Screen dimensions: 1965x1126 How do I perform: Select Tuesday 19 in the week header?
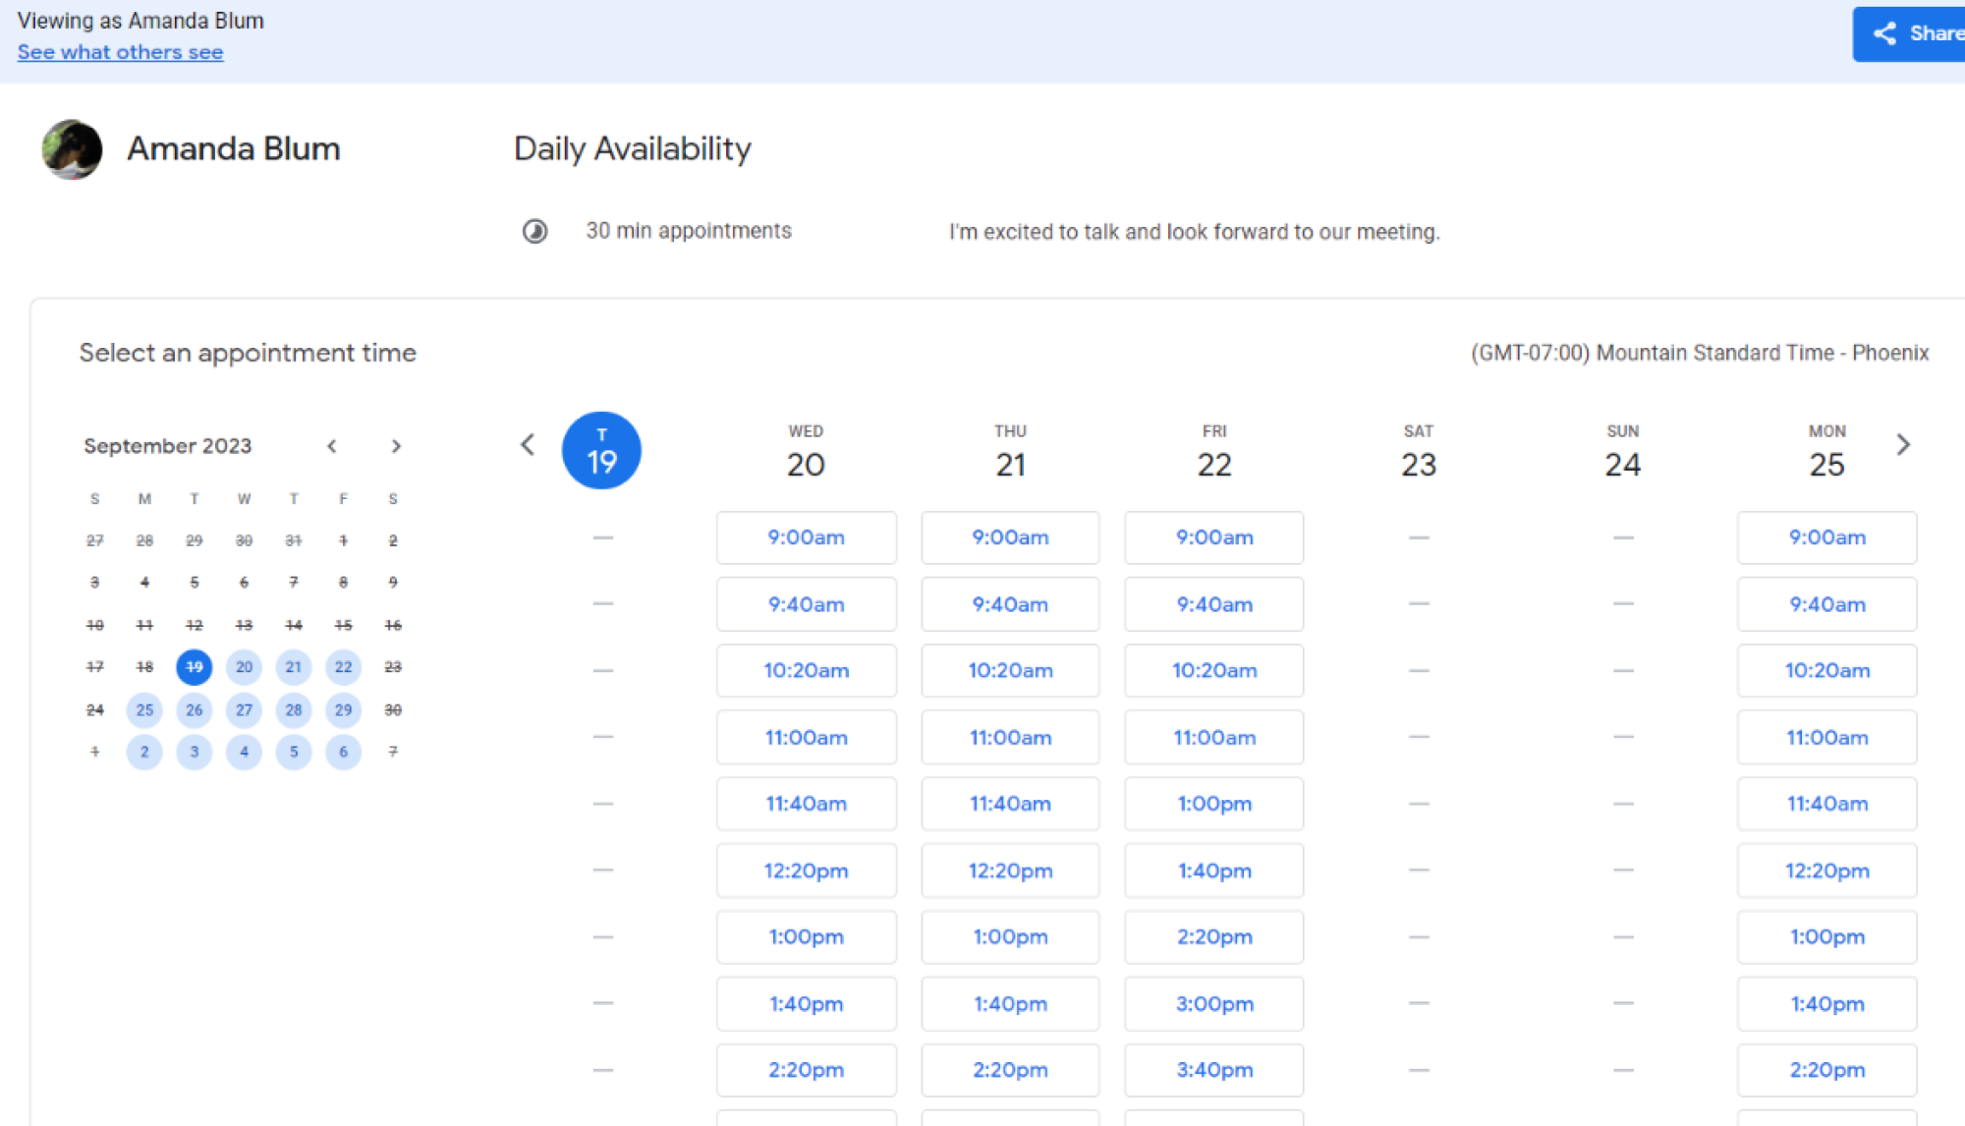(601, 450)
